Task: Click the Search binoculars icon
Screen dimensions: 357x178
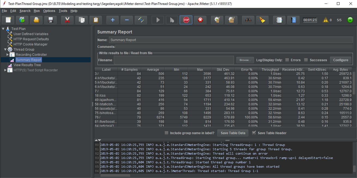Action: click(x=248, y=20)
